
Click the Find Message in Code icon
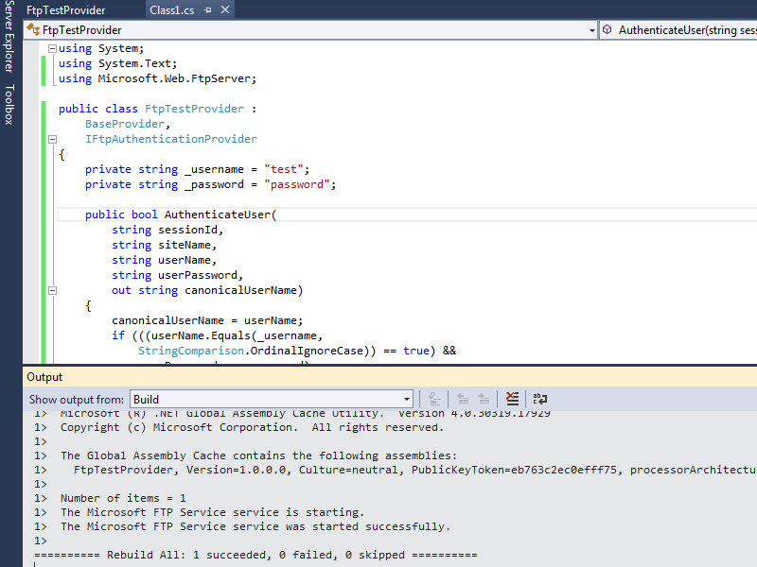tap(435, 400)
